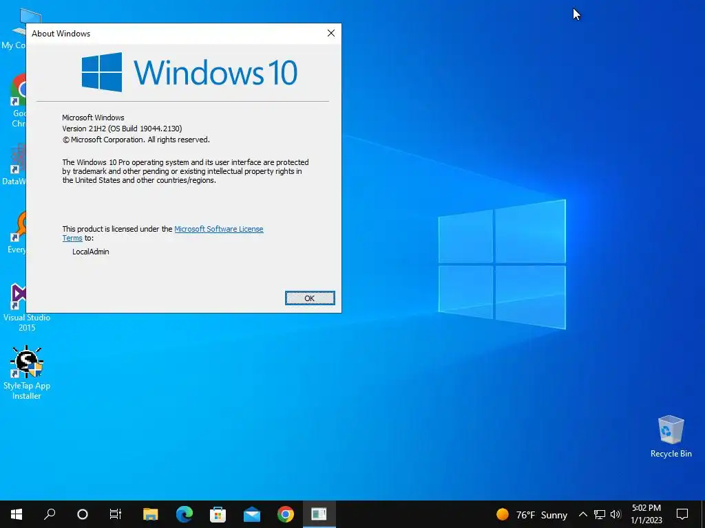
Task: Select StyleTap App Installer desktop icon
Action: [x=27, y=373]
